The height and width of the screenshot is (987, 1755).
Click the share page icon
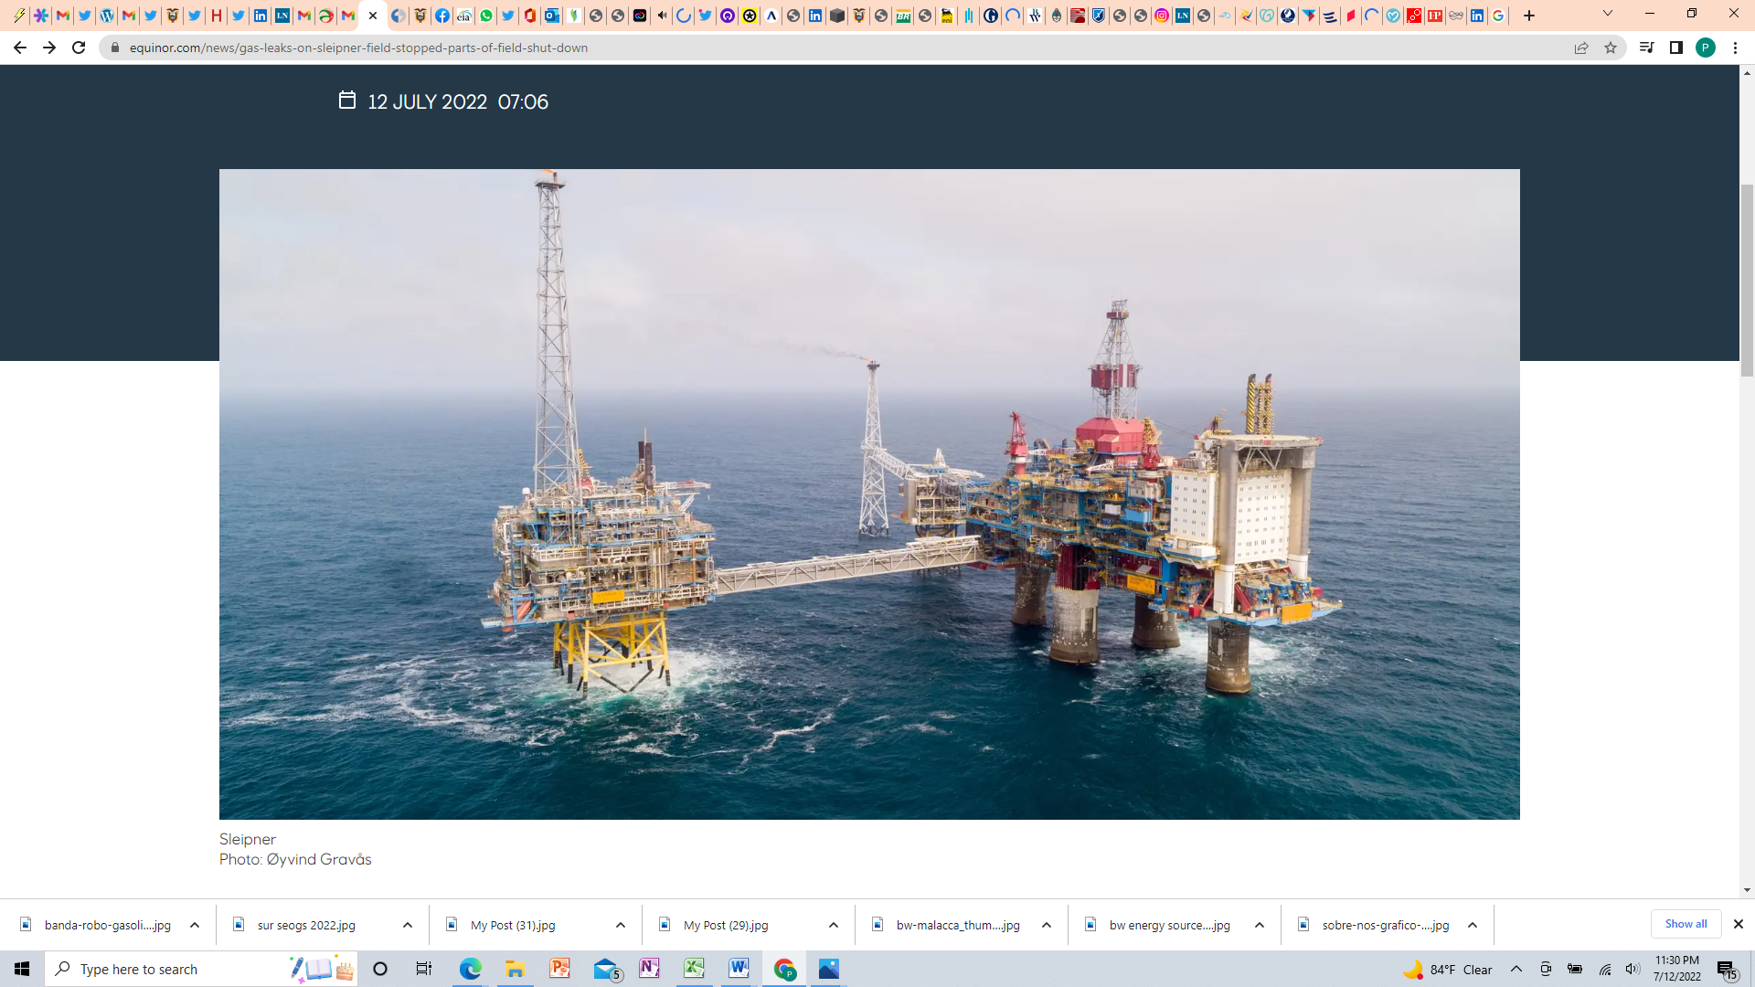1581,48
